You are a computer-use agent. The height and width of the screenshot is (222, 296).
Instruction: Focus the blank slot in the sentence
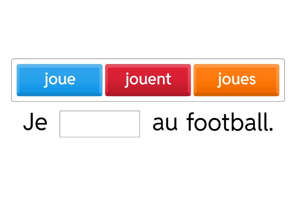click(100, 124)
